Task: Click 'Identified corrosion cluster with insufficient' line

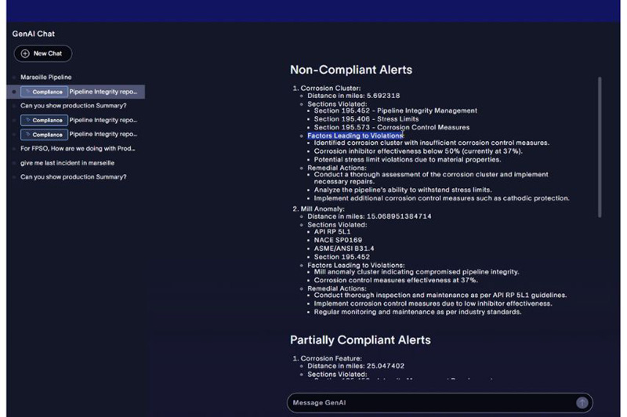Action: 432,143
